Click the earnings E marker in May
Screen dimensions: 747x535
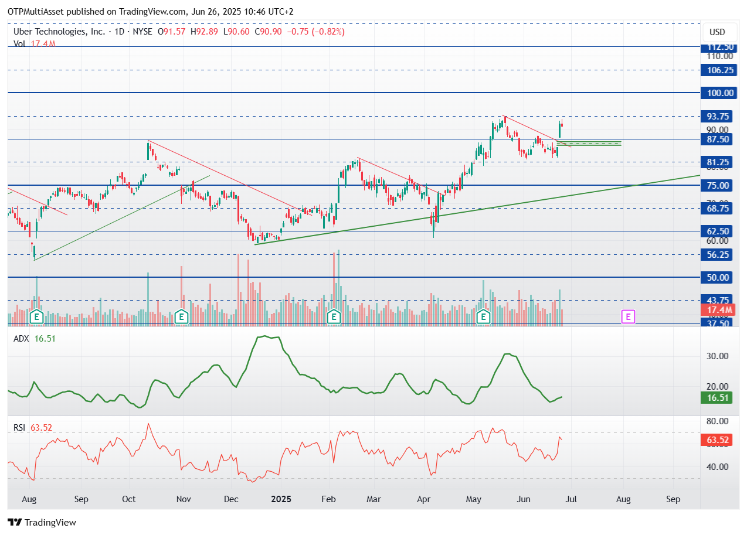point(483,317)
